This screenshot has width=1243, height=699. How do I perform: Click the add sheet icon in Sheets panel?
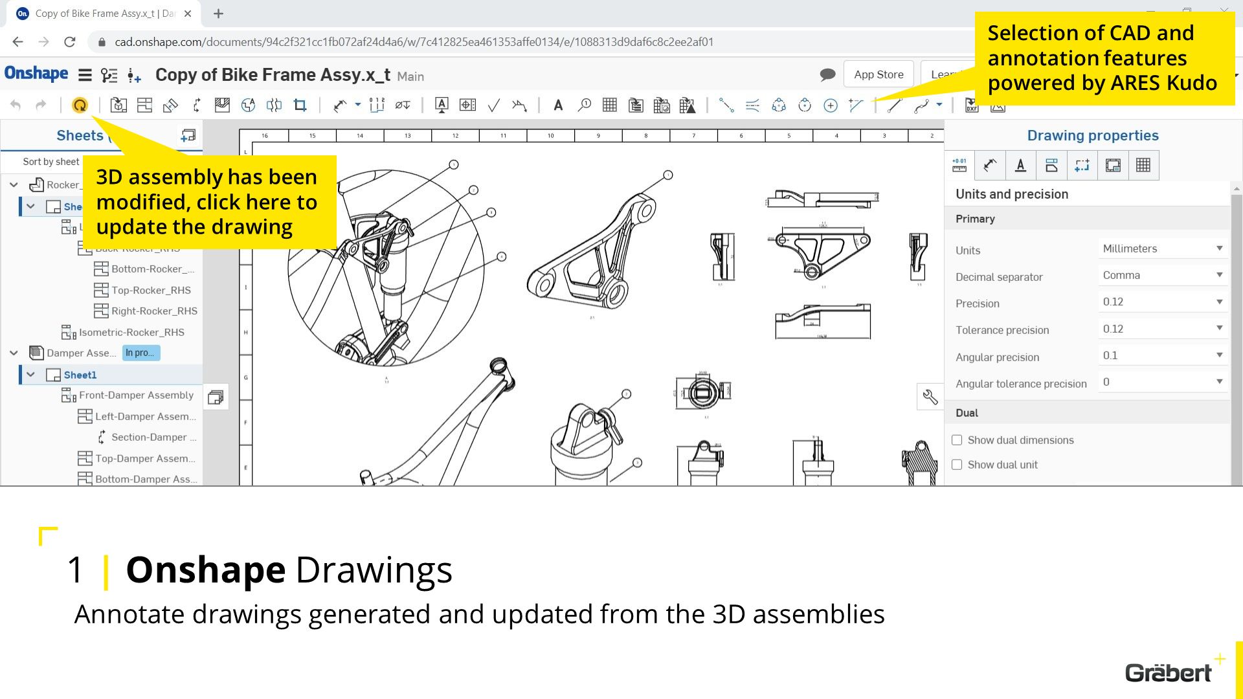(x=188, y=135)
